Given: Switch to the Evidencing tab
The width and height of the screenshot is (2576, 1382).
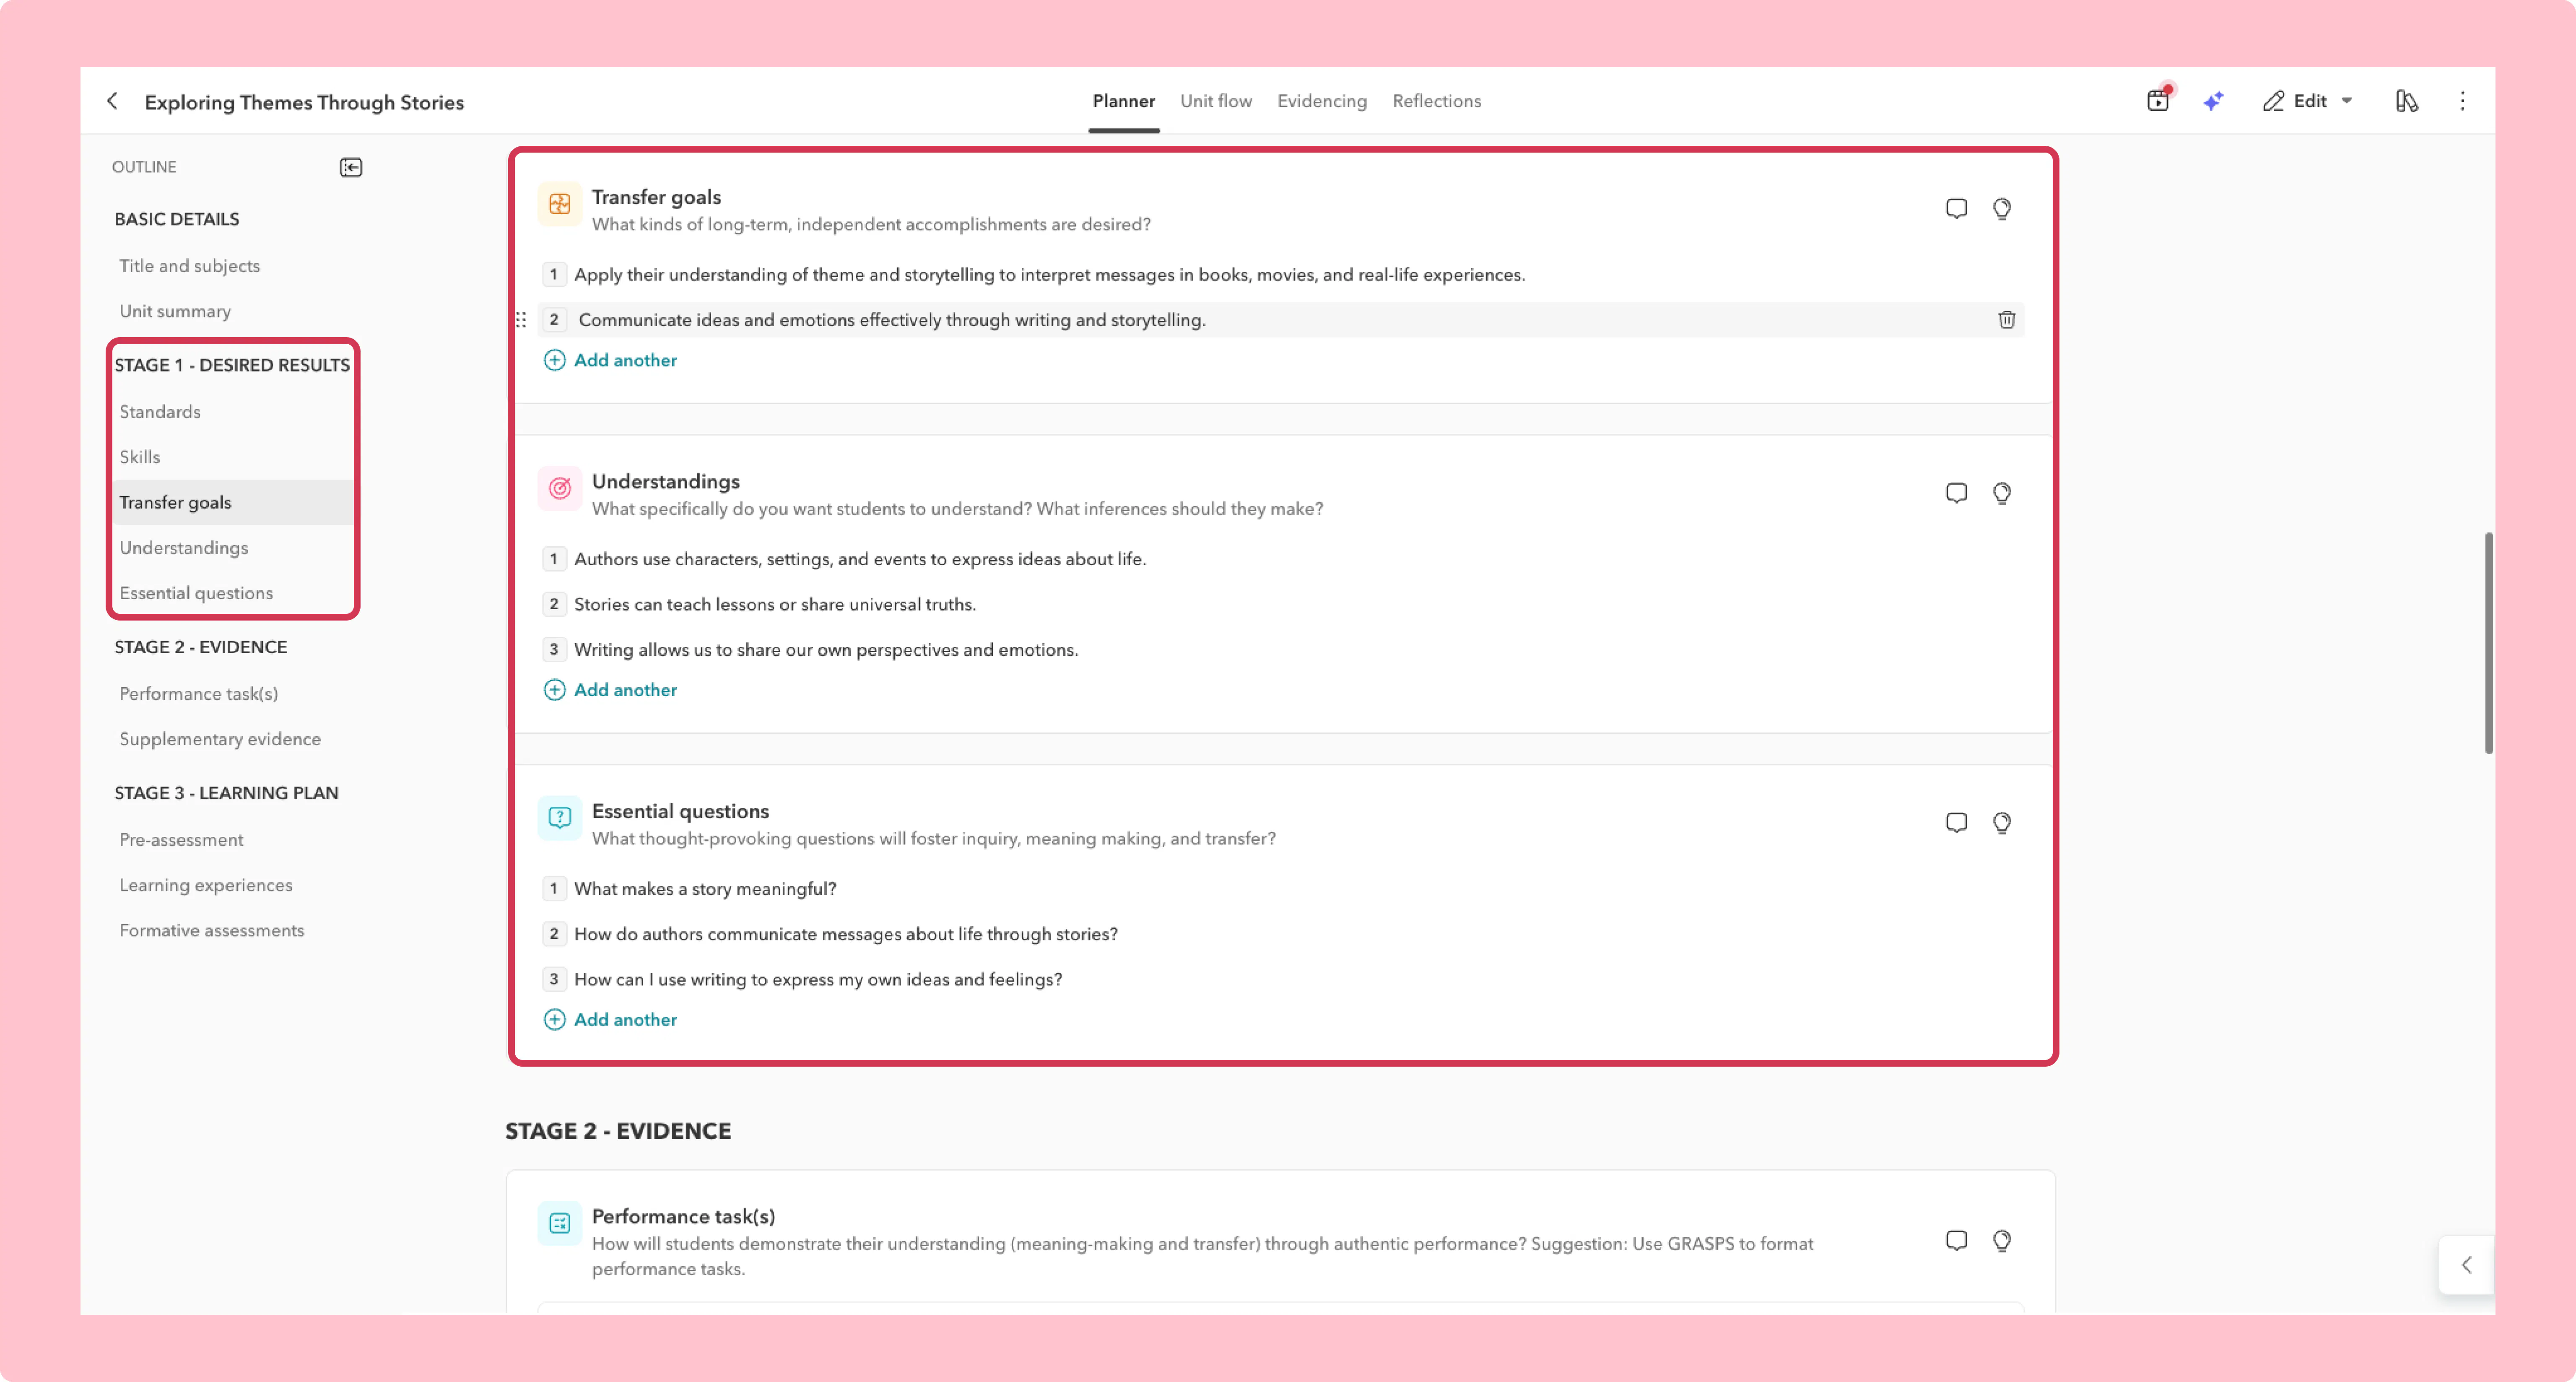Looking at the screenshot, I should pos(1322,101).
